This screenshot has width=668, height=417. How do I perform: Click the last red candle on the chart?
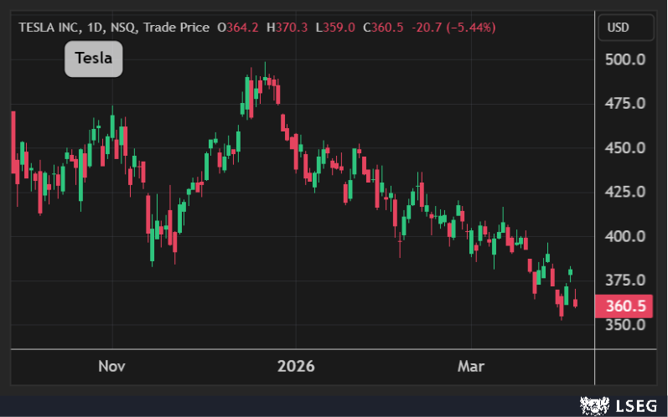(575, 302)
